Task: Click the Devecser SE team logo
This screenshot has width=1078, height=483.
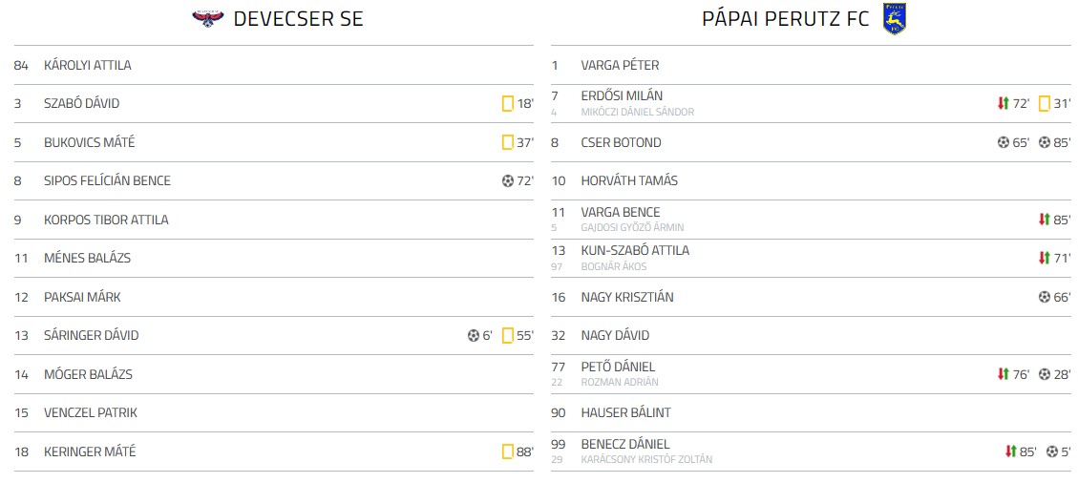Action: [207, 19]
